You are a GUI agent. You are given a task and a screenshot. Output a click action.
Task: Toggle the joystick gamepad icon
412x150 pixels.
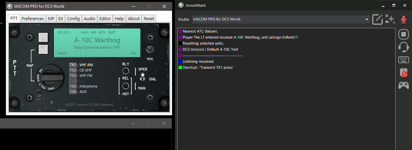pyautogui.click(x=403, y=85)
